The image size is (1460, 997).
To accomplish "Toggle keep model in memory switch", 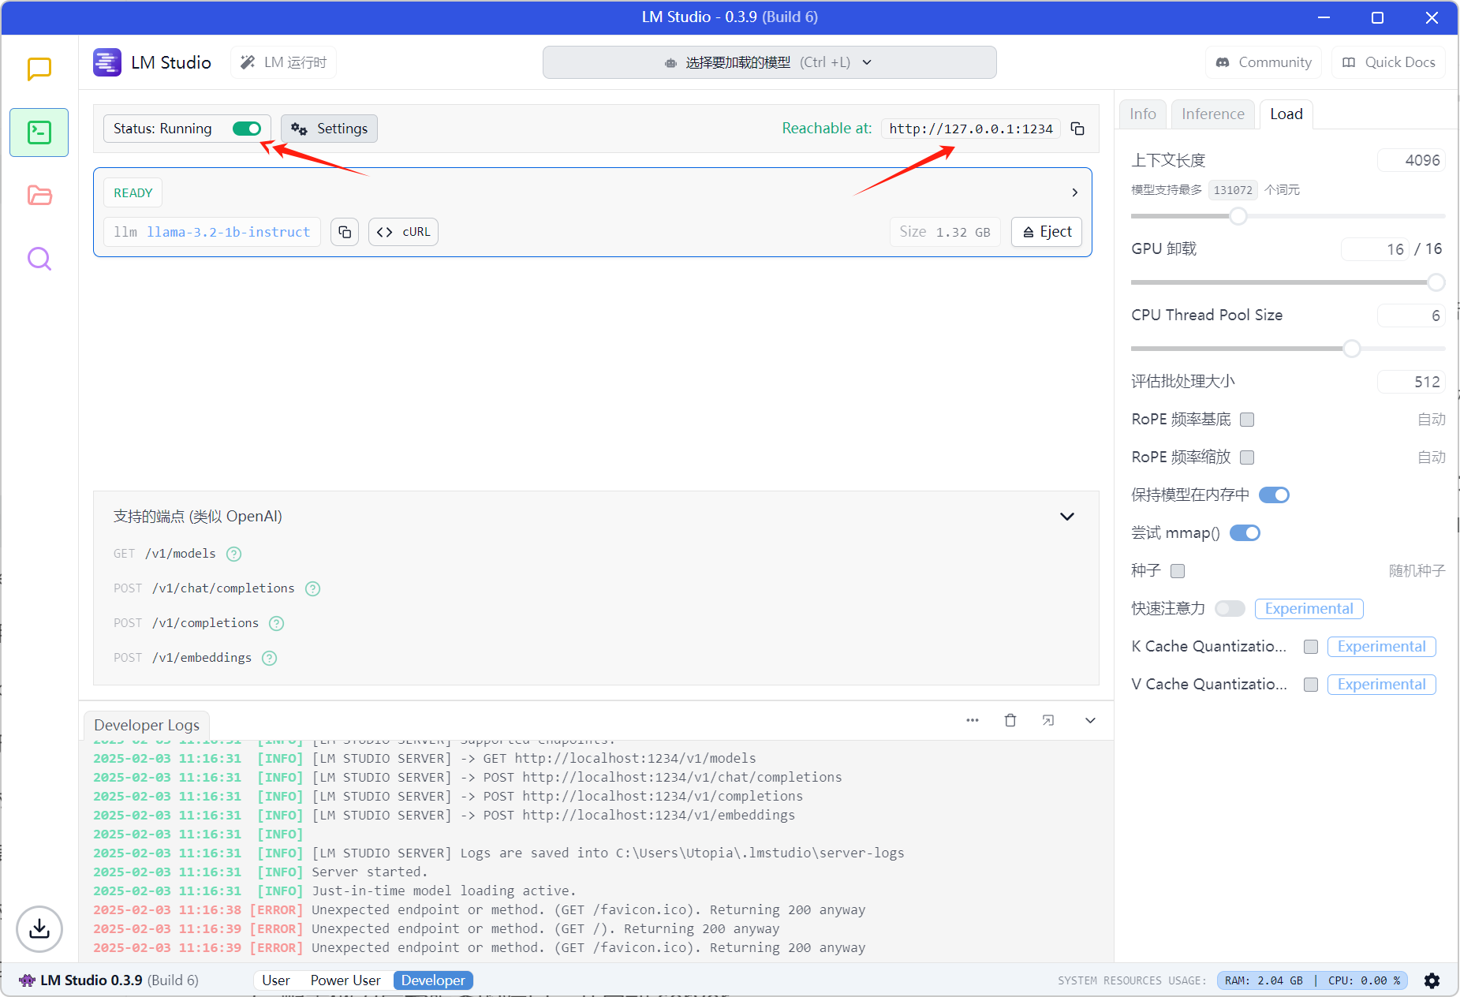I will [1274, 495].
